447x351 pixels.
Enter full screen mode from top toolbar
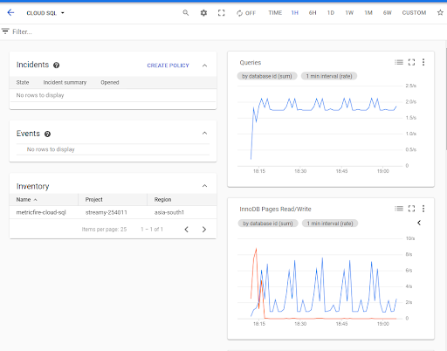(x=222, y=13)
